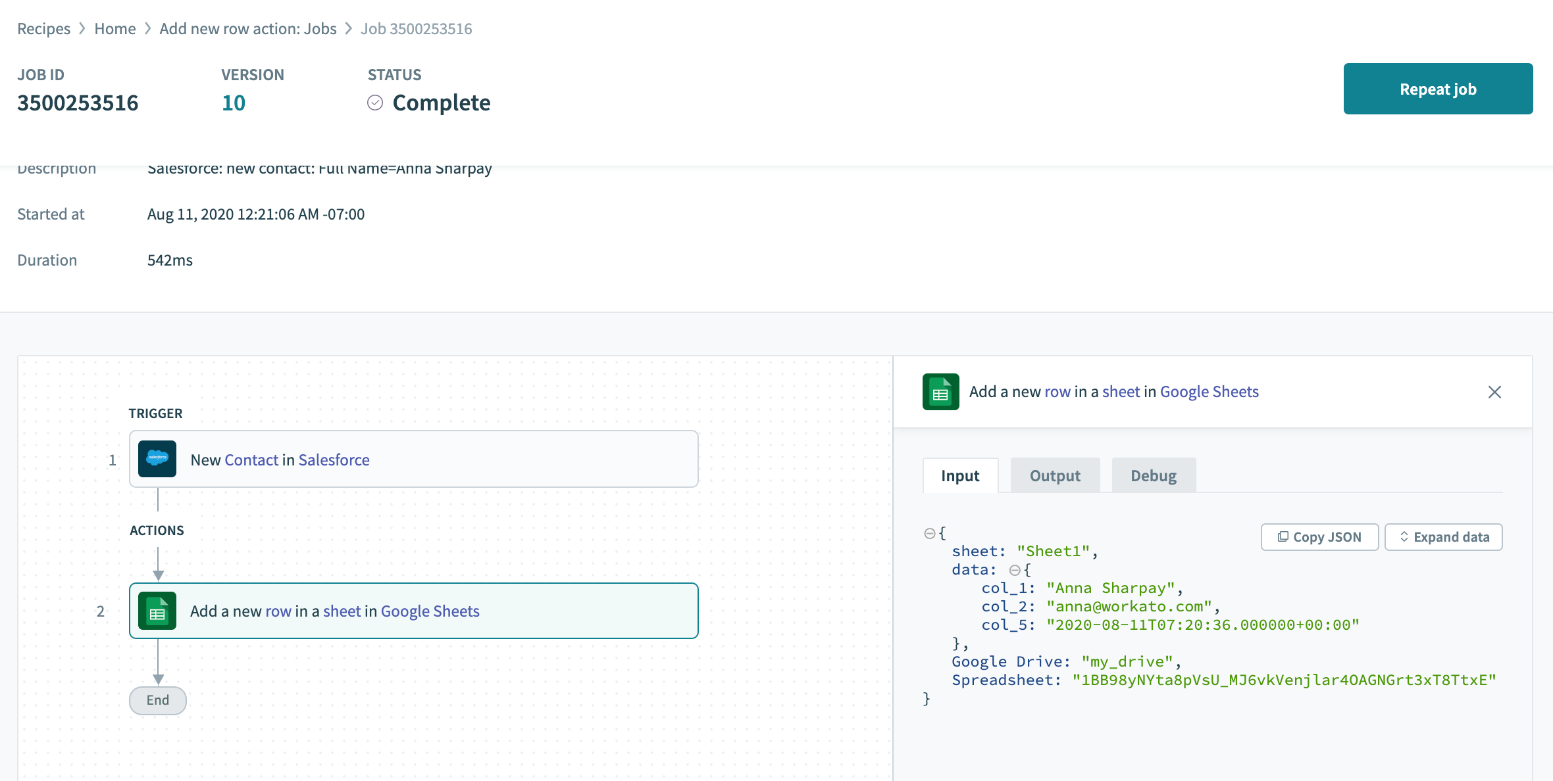Click the copy icon in Copy JSON
This screenshot has width=1553, height=781.
click(x=1283, y=537)
